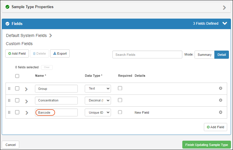Tick the selection checkbox for the Group field
The height and width of the screenshot is (150, 233).
[17, 88]
